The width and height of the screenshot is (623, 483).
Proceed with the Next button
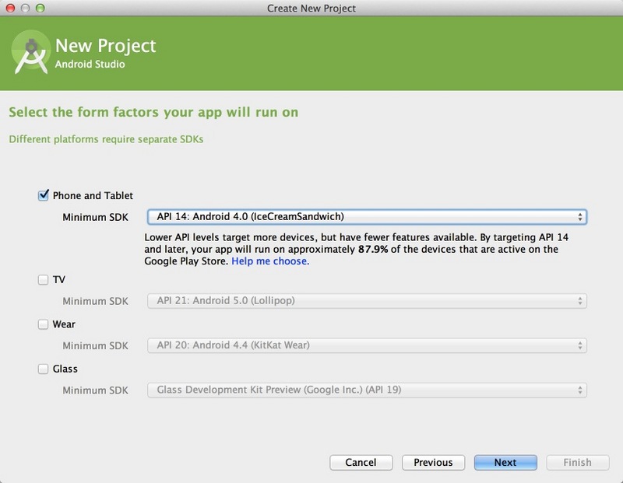(x=505, y=463)
